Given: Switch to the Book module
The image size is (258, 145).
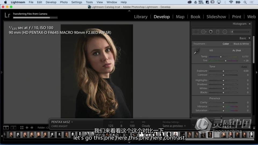Looking at the screenshot, I should (195, 17).
